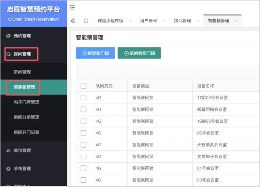The height and width of the screenshot is (187, 260).
Task: Close the 房间管理 tab
Action: tap(198, 21)
